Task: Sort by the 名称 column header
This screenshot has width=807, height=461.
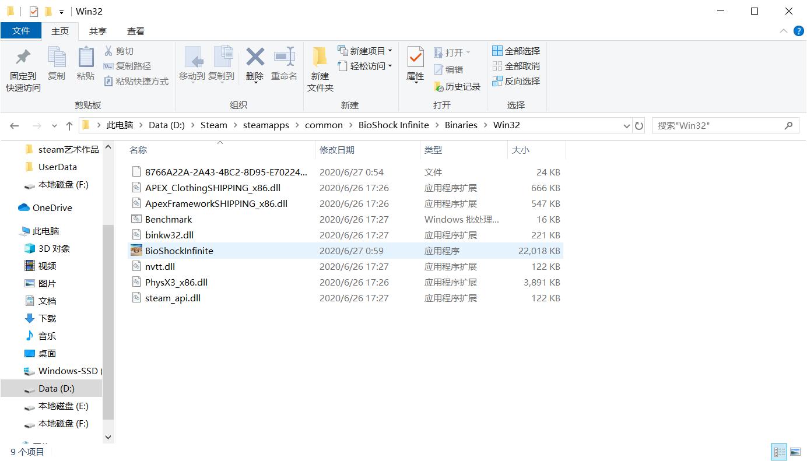Action: pos(138,150)
